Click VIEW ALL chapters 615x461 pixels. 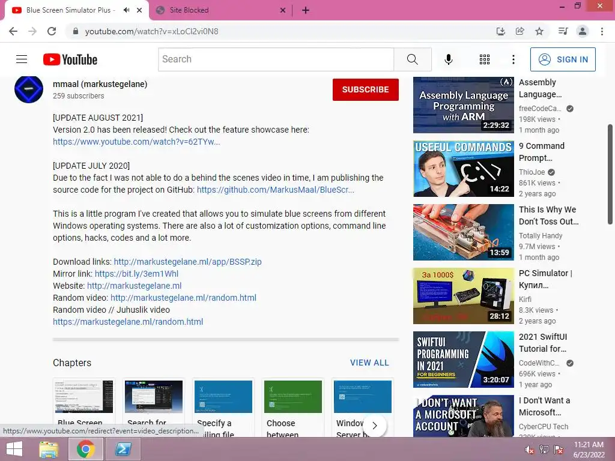(369, 363)
